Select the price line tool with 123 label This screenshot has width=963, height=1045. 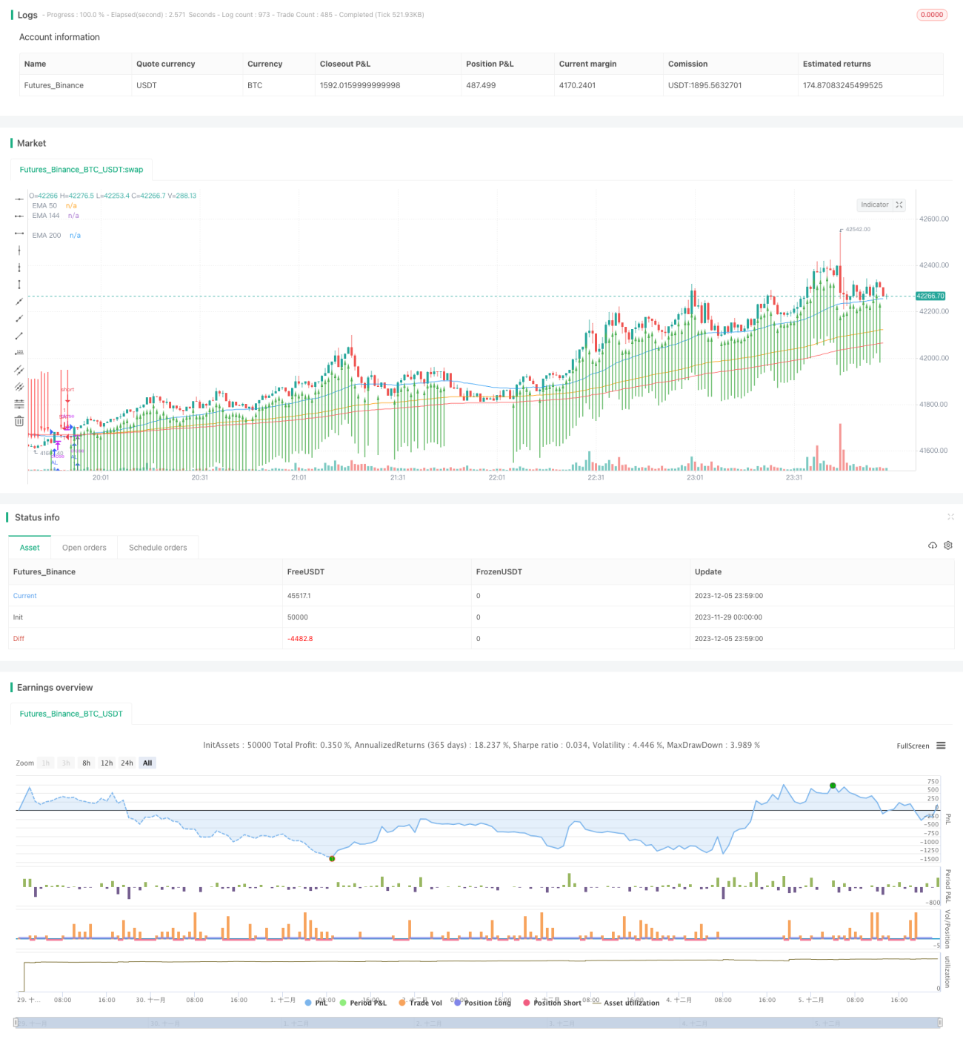tap(19, 352)
